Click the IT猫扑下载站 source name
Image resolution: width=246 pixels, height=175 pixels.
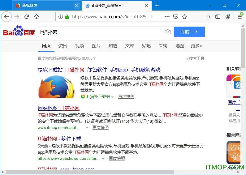pyautogui.click(x=98, y=96)
